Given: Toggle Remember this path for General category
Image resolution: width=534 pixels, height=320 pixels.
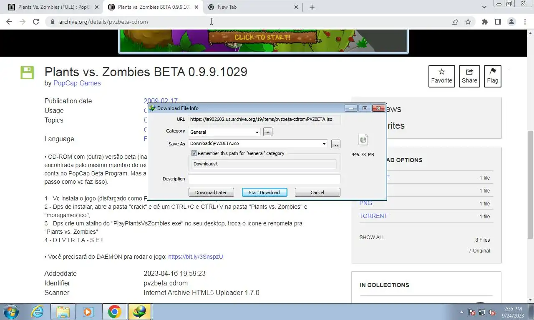Looking at the screenshot, I should pyautogui.click(x=194, y=153).
